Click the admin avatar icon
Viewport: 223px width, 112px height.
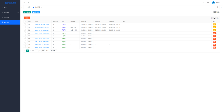coord(213,3)
